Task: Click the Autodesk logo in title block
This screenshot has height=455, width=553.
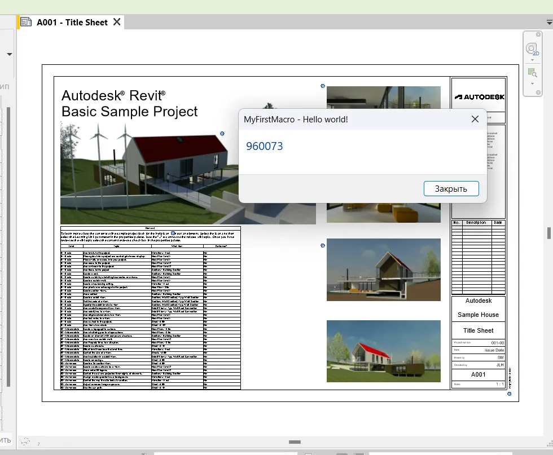Action: [x=479, y=97]
